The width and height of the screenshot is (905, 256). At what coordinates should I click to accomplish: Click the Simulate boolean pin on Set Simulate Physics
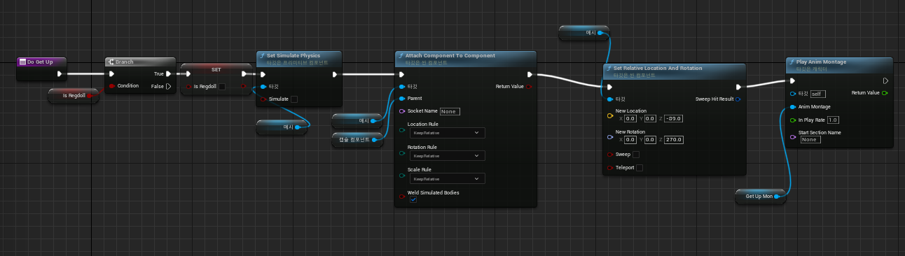(263, 99)
